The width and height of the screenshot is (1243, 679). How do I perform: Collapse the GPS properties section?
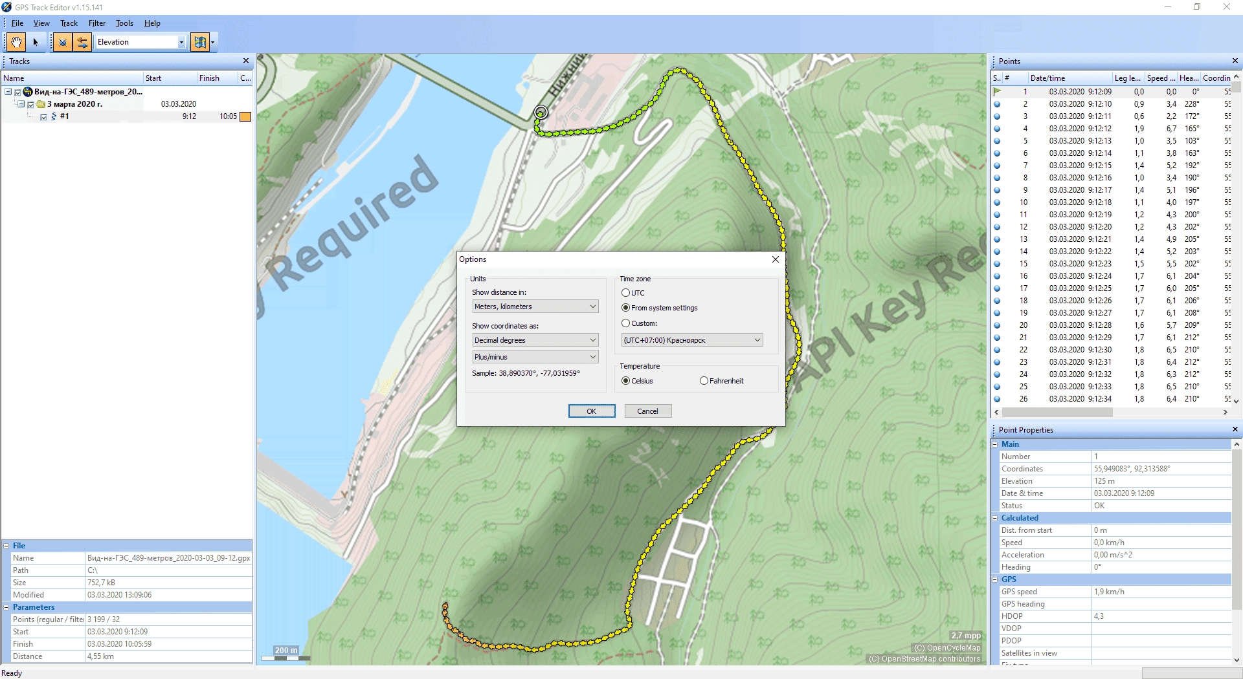(x=996, y=579)
